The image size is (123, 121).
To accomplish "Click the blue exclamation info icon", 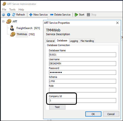I will 9,15.
